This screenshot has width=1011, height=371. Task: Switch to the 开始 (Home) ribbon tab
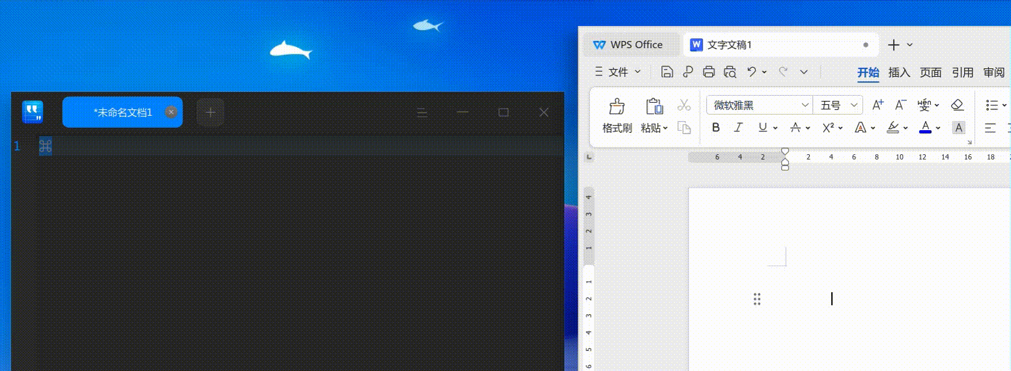pos(868,72)
